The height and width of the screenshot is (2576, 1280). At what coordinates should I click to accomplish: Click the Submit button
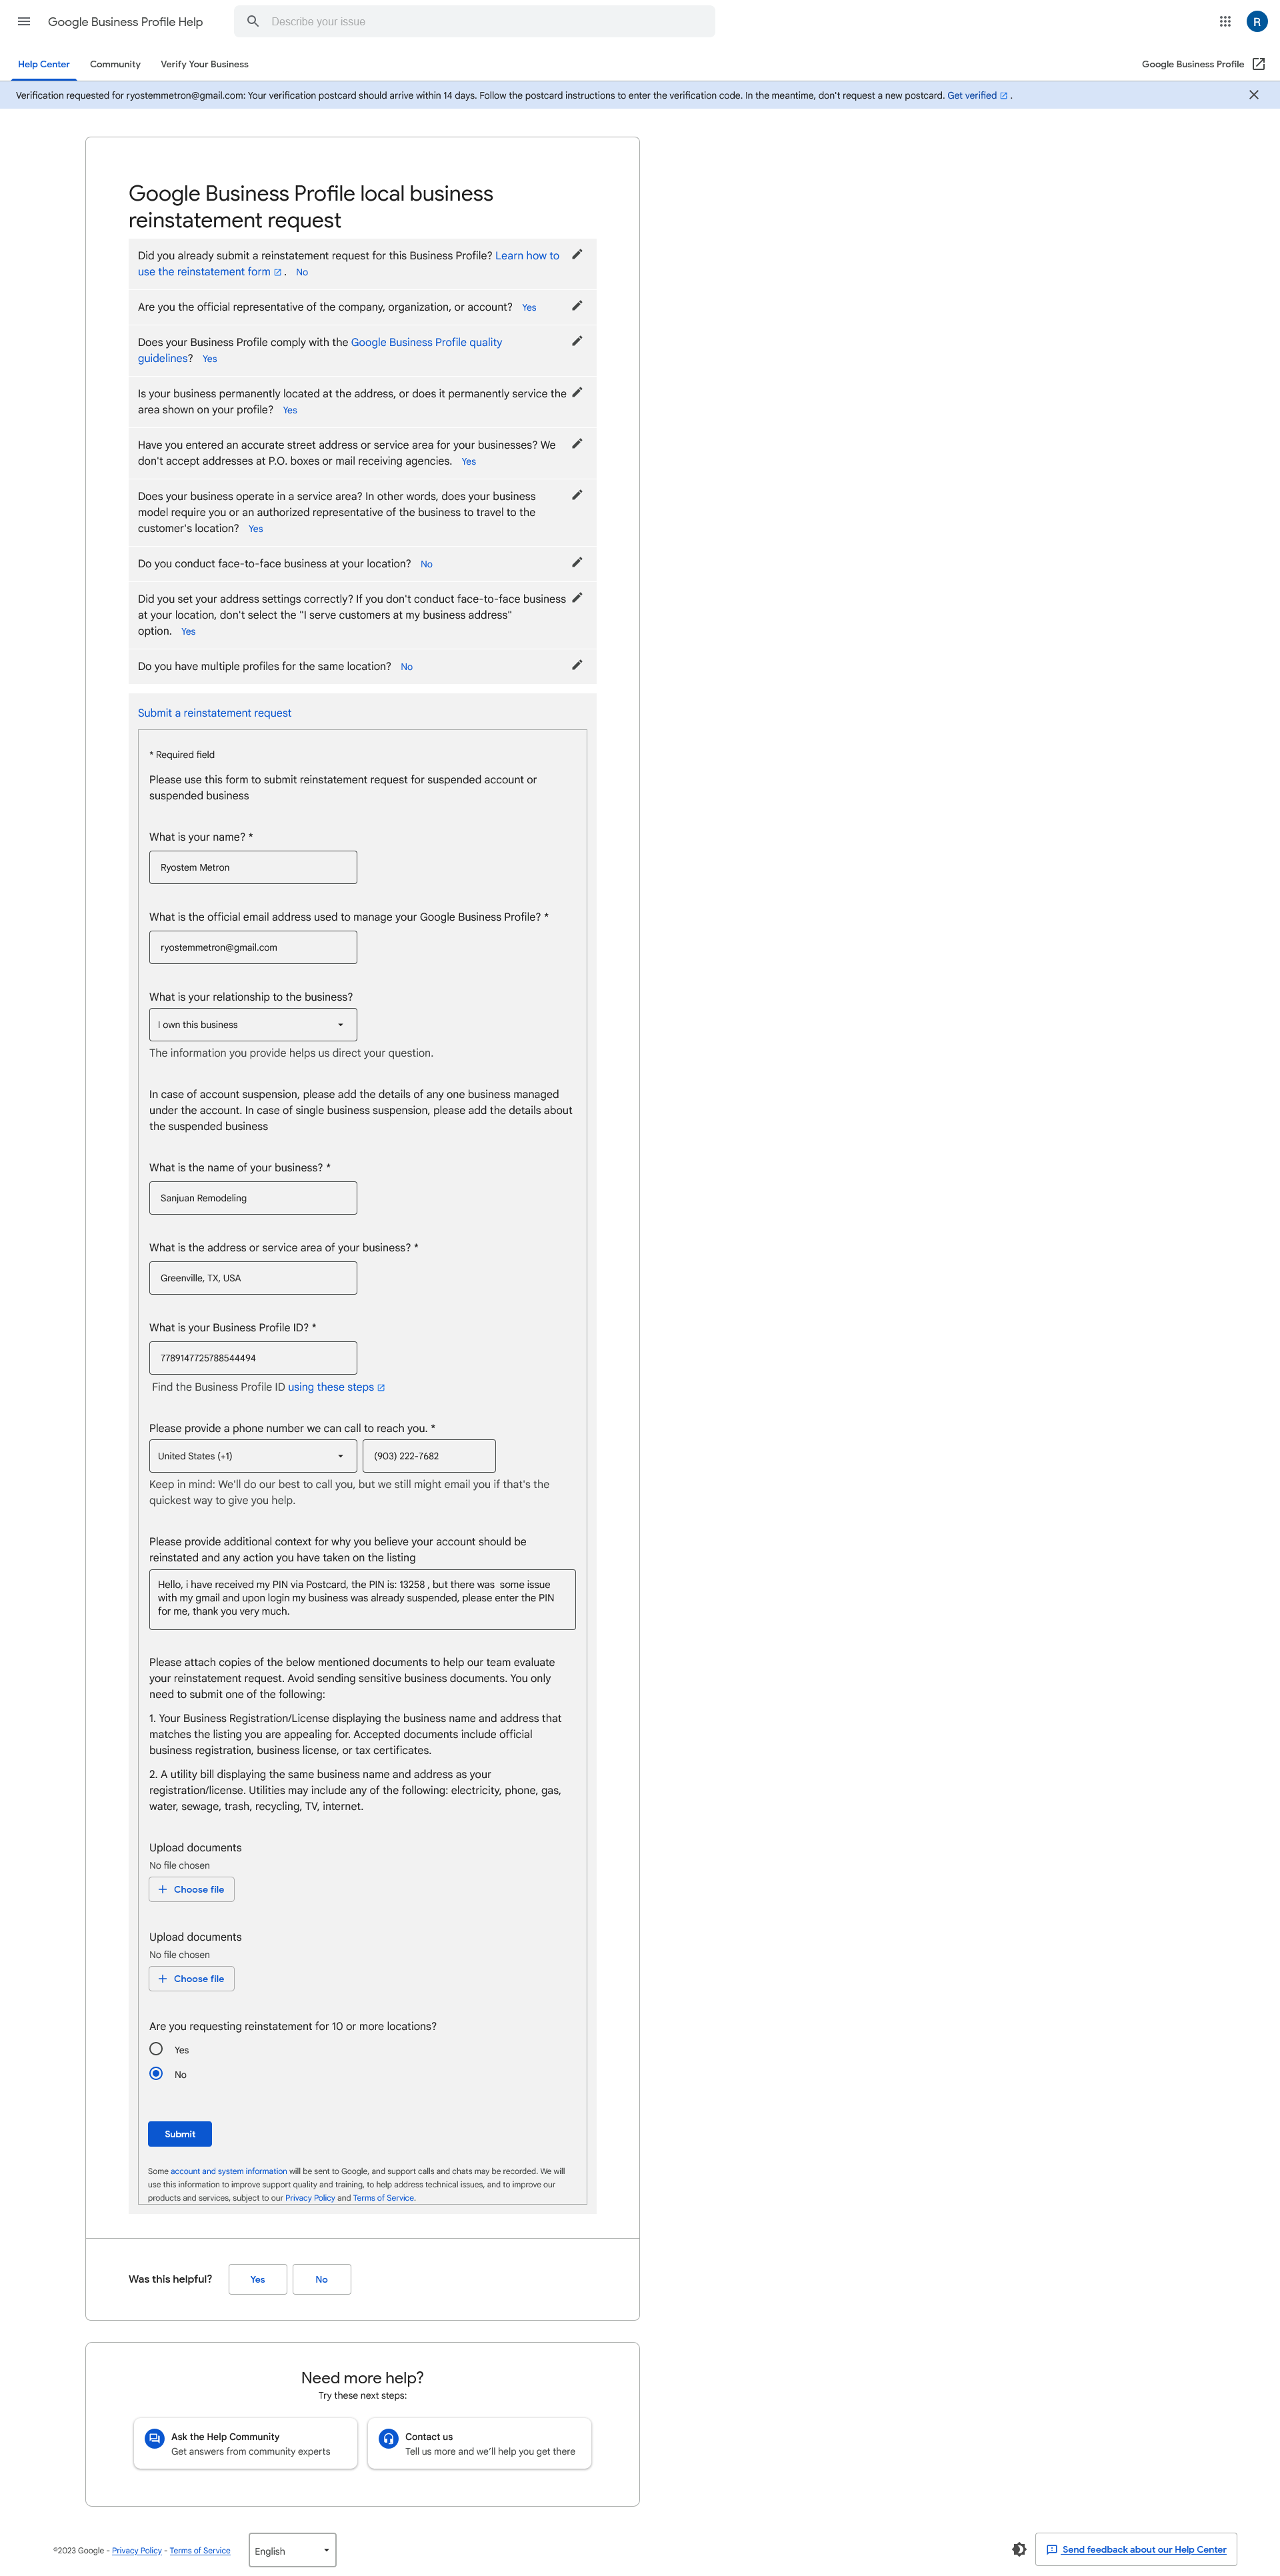coord(180,2134)
